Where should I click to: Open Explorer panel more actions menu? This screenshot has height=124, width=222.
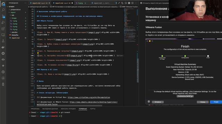(x=25, y=3)
